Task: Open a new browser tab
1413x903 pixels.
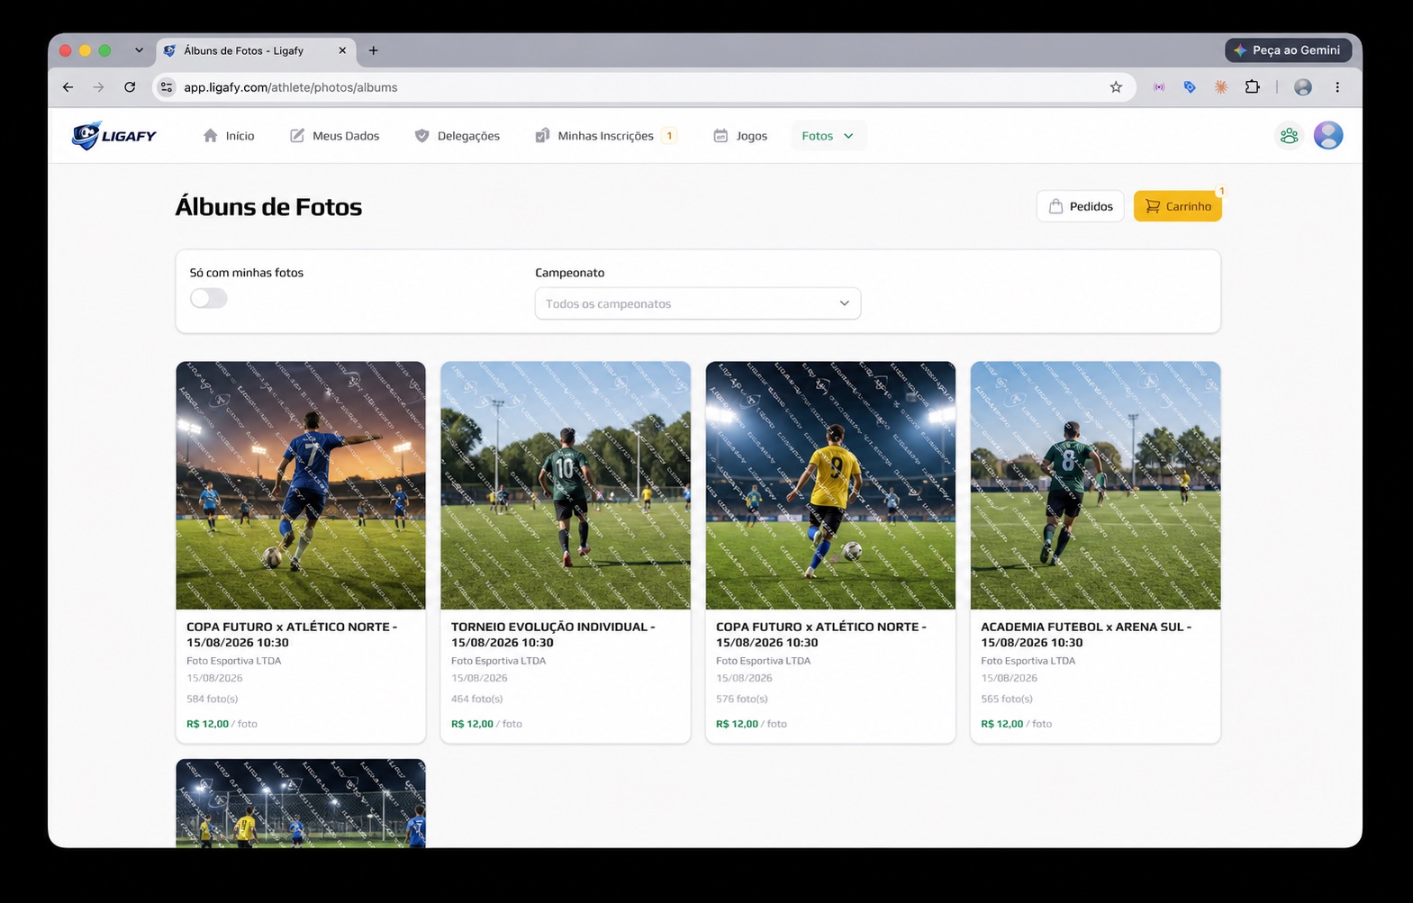Action: point(373,50)
